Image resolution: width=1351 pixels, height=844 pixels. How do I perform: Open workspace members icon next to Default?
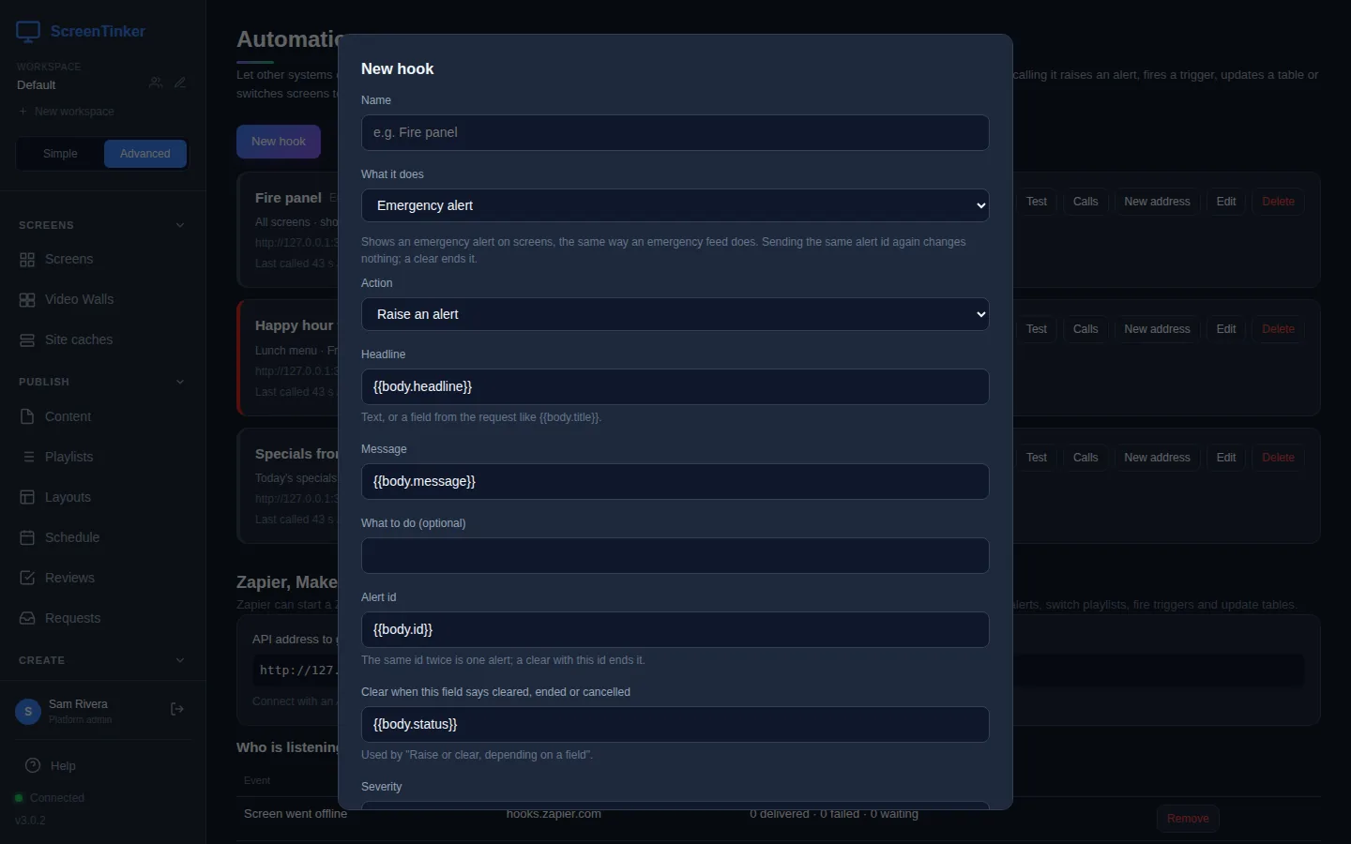click(156, 83)
